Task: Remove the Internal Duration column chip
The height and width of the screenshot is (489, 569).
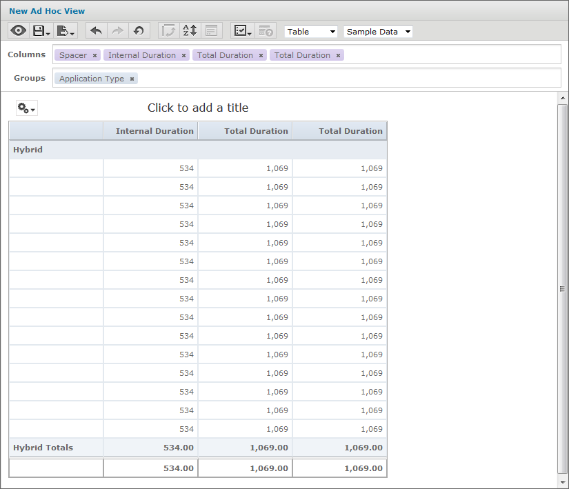Action: (x=183, y=55)
